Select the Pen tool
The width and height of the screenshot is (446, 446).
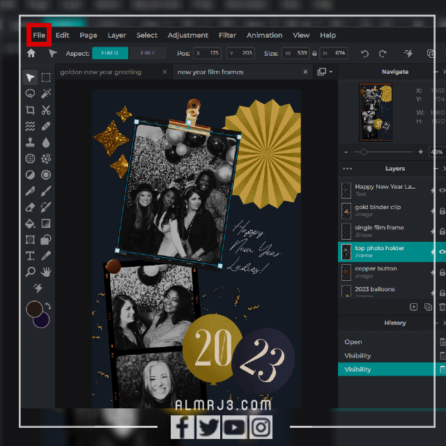[30, 191]
